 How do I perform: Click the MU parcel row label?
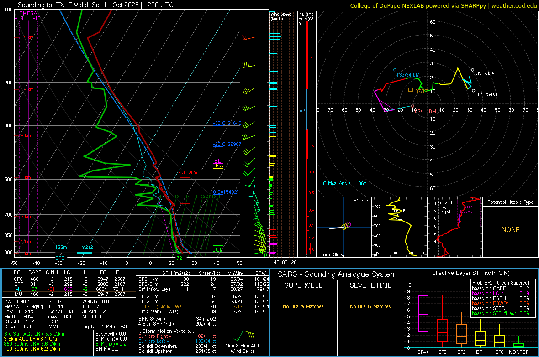[x=19, y=294]
